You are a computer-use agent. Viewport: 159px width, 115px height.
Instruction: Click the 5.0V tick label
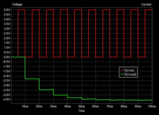6,10
